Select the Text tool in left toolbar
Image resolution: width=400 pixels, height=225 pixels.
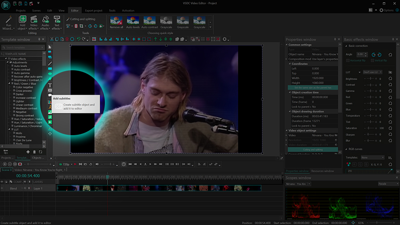[50, 85]
